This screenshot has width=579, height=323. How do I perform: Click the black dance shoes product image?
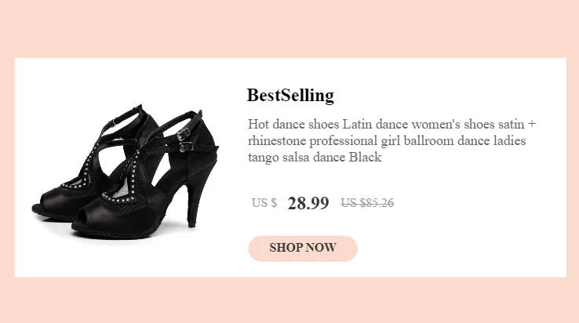click(126, 168)
